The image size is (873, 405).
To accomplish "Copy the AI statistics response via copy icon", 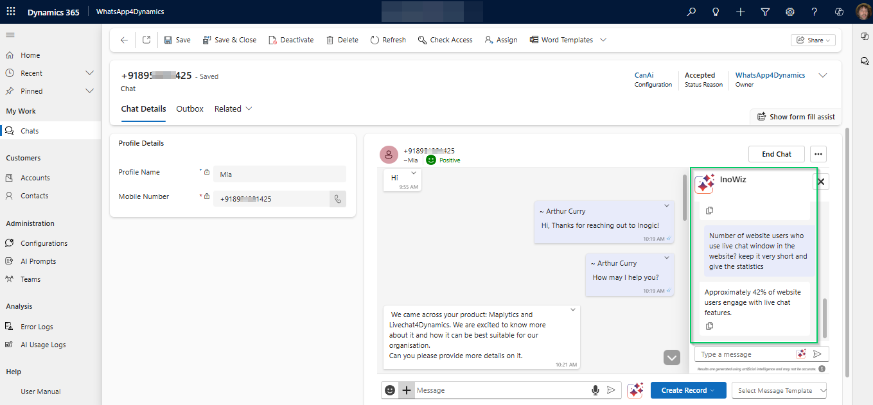I will [709, 325].
